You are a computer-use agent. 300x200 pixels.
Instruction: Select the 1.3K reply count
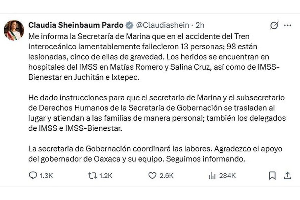pyautogui.click(x=46, y=176)
